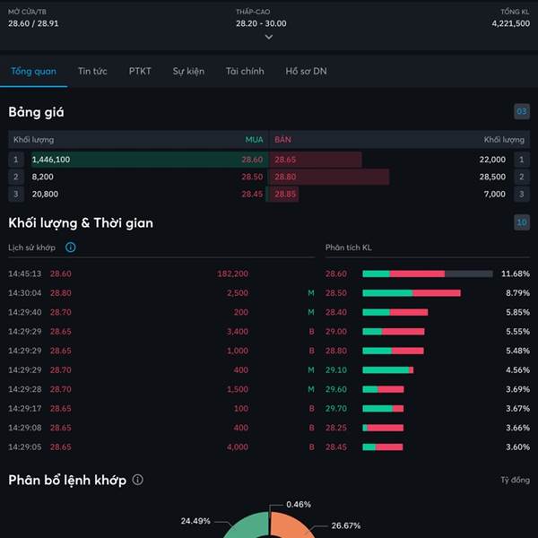Screen dimensions: 538x538
Task: Click matched volume 4,000
Action: coord(238,447)
